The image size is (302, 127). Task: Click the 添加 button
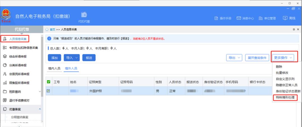point(55,58)
